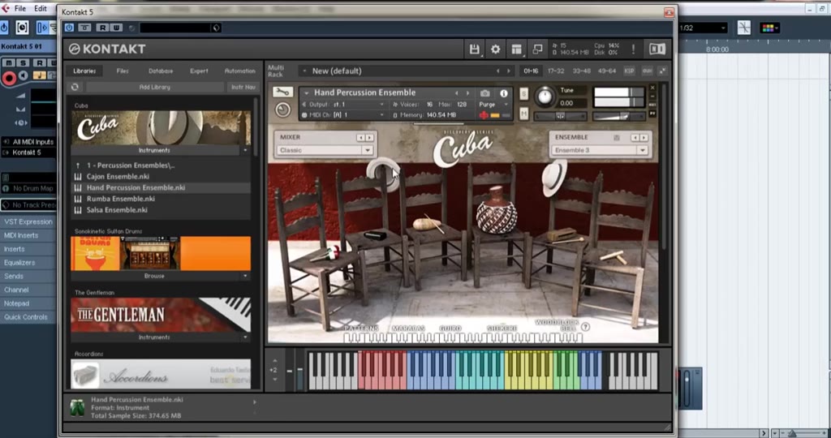Open Cubase Equalizers section
The image size is (831, 438).
click(x=28, y=263)
